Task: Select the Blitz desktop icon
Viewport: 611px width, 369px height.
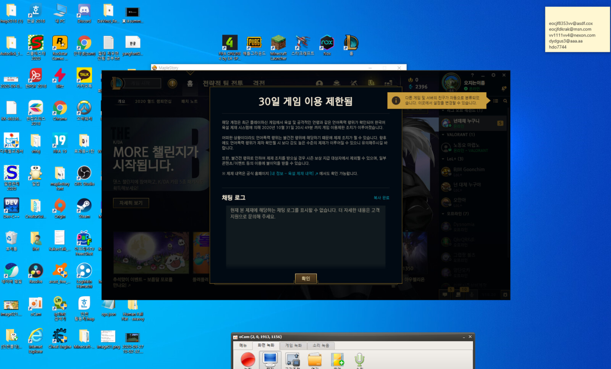Action: coord(60,78)
